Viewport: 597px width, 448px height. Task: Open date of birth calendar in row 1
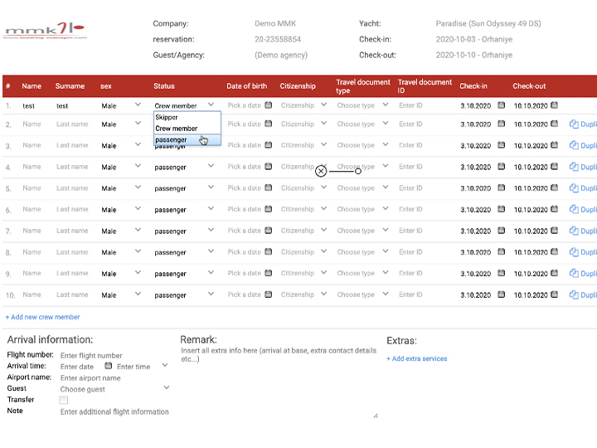pyautogui.click(x=268, y=105)
